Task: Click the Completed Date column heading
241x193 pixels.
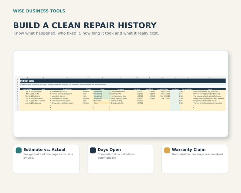Action: 163,89
